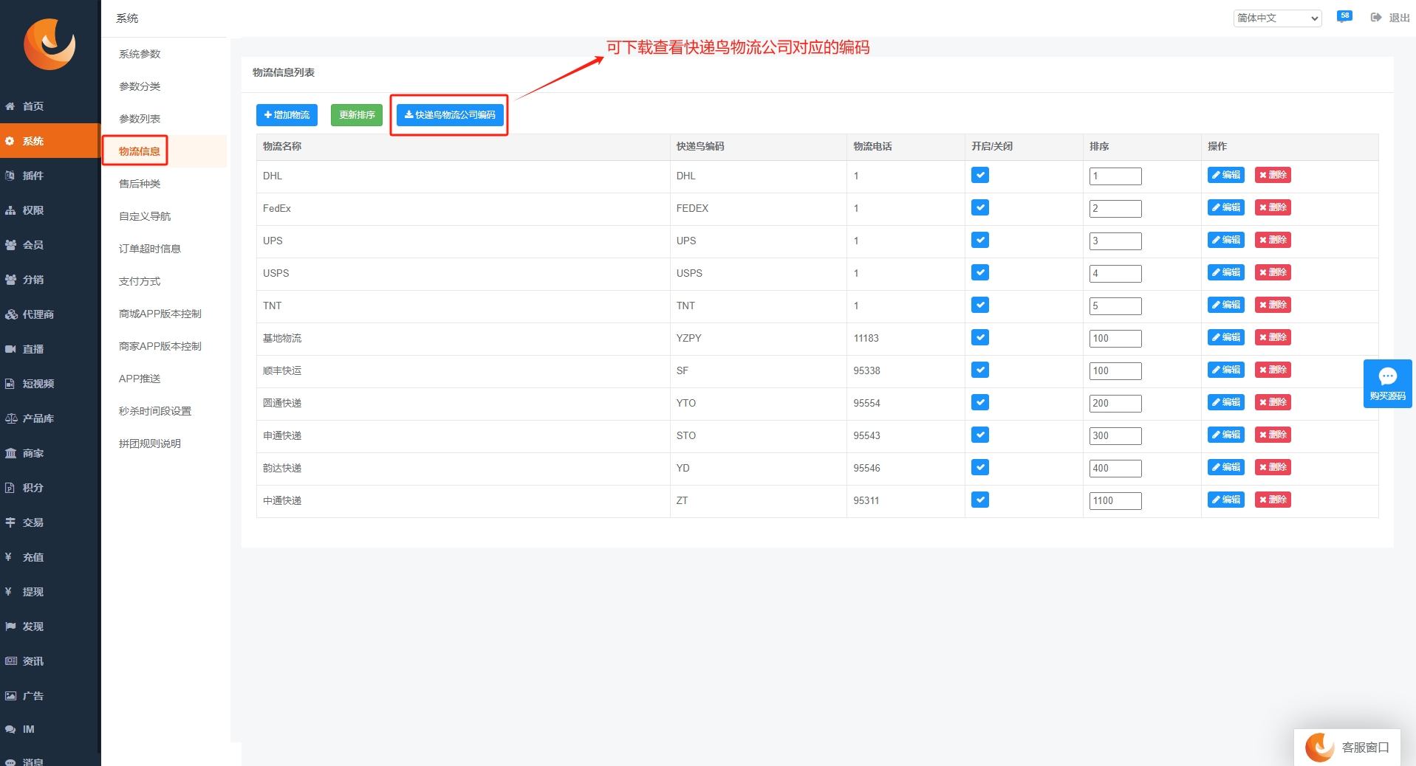Image resolution: width=1416 pixels, height=766 pixels.
Task: Toggle the enable checkbox for TNT
Action: [980, 305]
